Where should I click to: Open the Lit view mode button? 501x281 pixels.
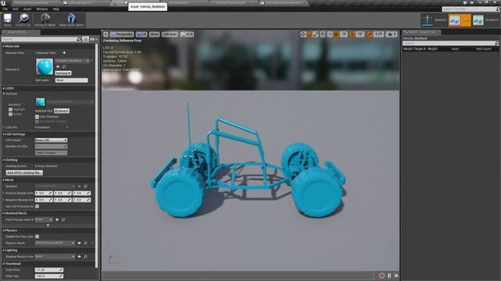click(x=142, y=34)
